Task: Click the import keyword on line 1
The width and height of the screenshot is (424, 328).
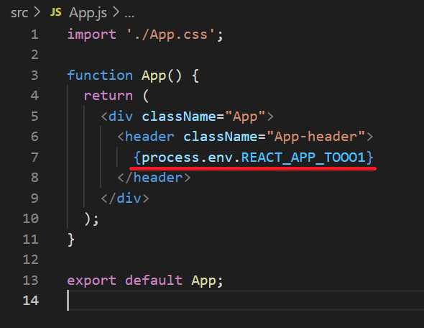Action: 92,35
